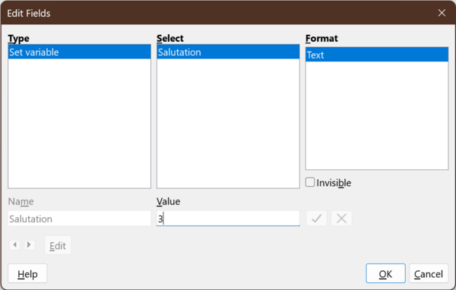
Task: Click the Name field containing Salutation
Action: (x=79, y=219)
